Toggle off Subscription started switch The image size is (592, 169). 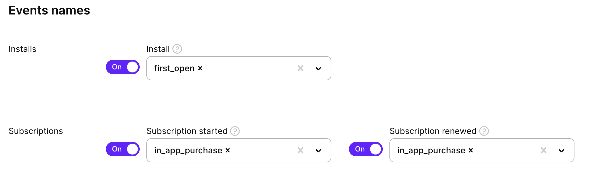point(123,149)
